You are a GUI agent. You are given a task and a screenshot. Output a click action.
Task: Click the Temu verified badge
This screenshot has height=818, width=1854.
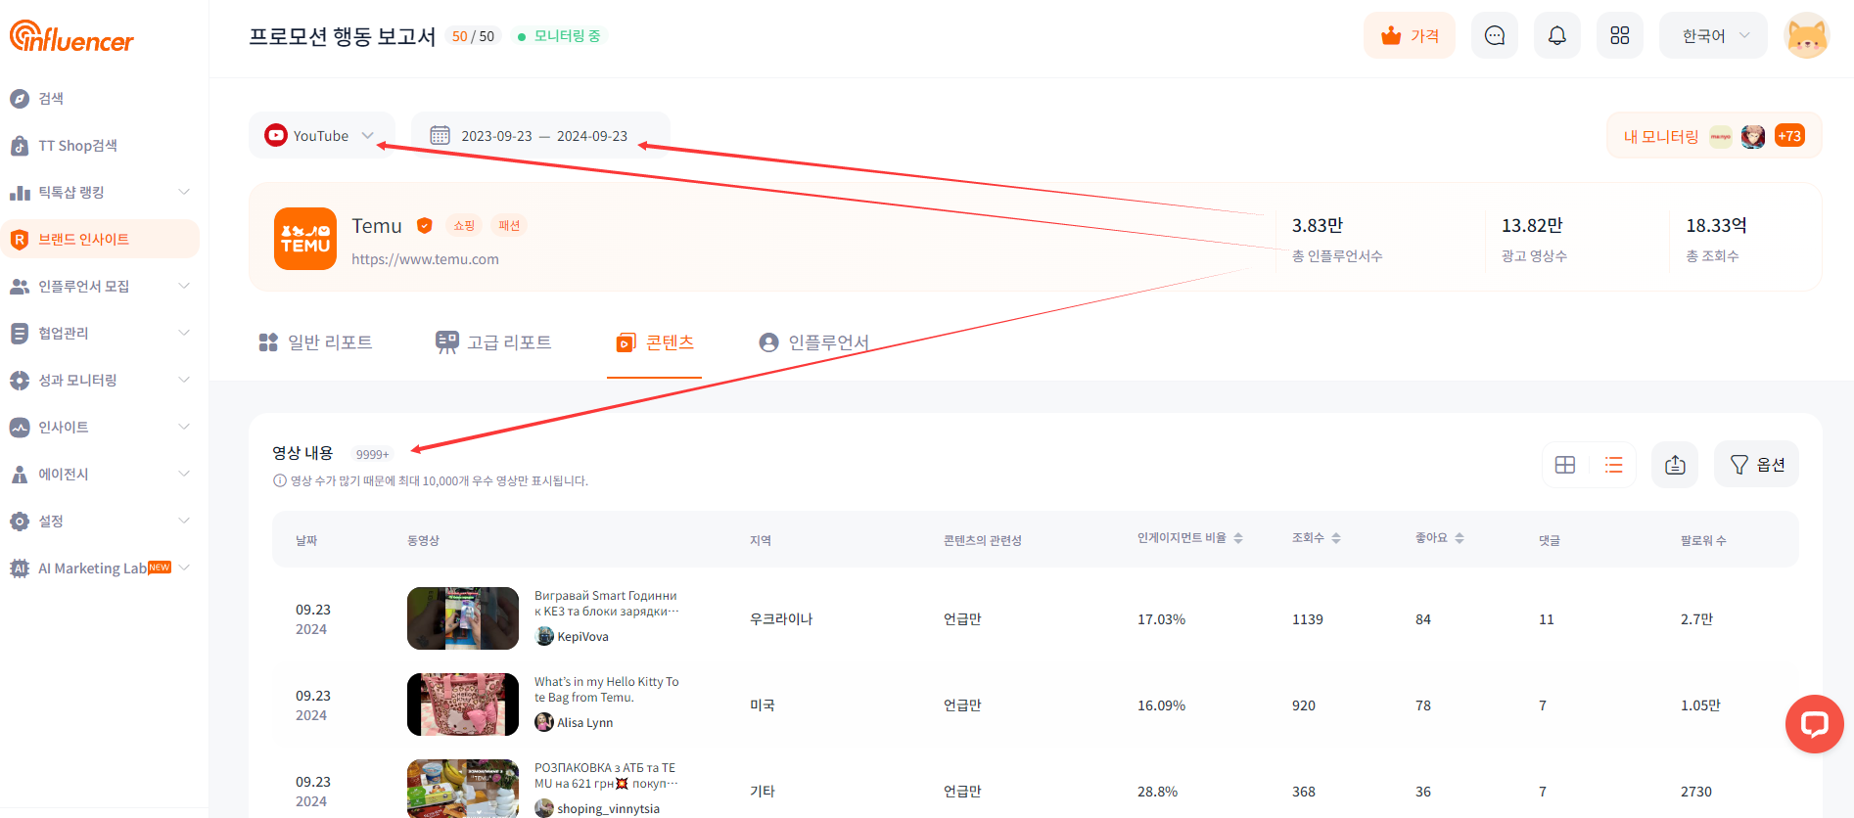point(425,225)
